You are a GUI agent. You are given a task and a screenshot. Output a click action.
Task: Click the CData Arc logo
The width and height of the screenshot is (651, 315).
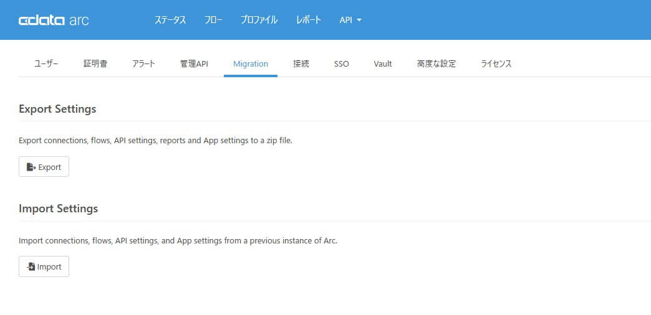pyautogui.click(x=54, y=21)
